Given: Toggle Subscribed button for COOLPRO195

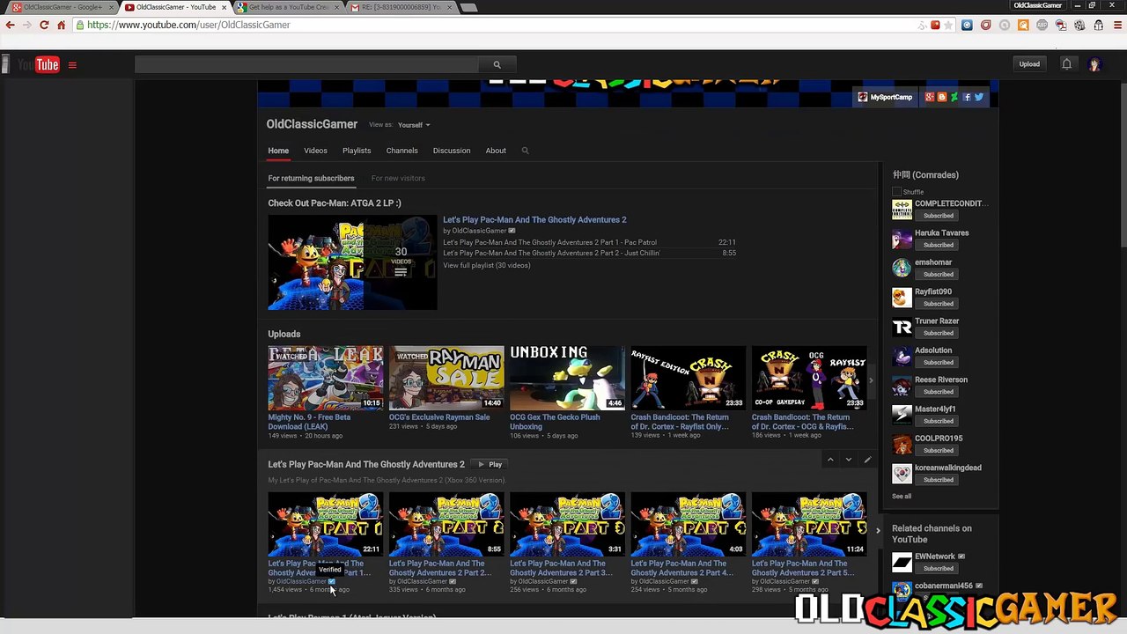Looking at the screenshot, I should (x=938, y=450).
